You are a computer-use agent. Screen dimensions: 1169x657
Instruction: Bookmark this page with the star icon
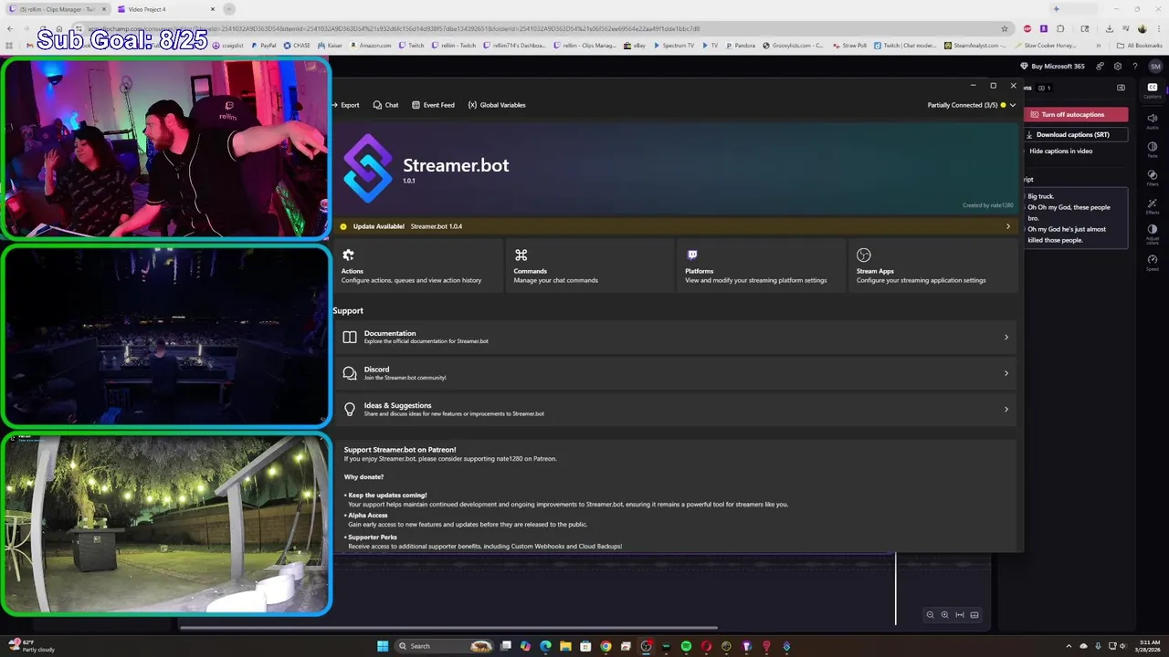1005,28
